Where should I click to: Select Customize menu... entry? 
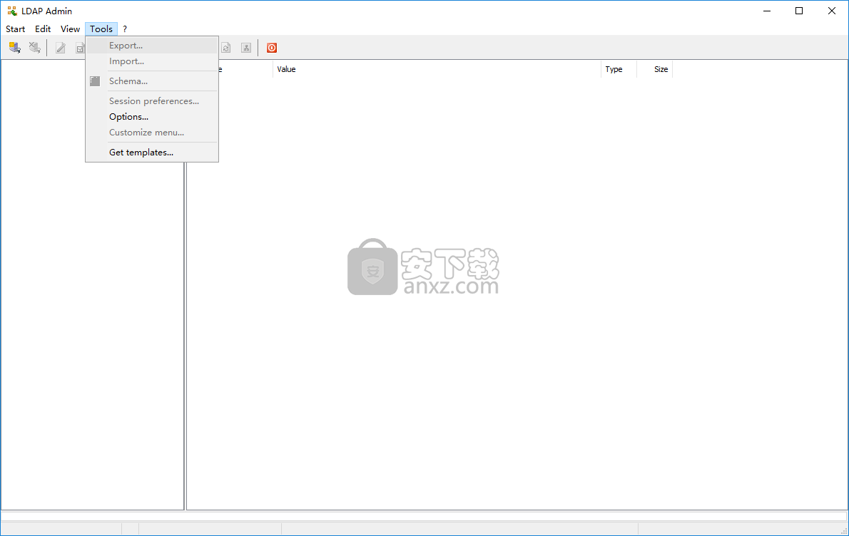coord(152,133)
